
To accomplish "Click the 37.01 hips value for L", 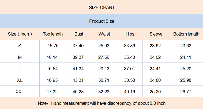I will tap(130, 69).
